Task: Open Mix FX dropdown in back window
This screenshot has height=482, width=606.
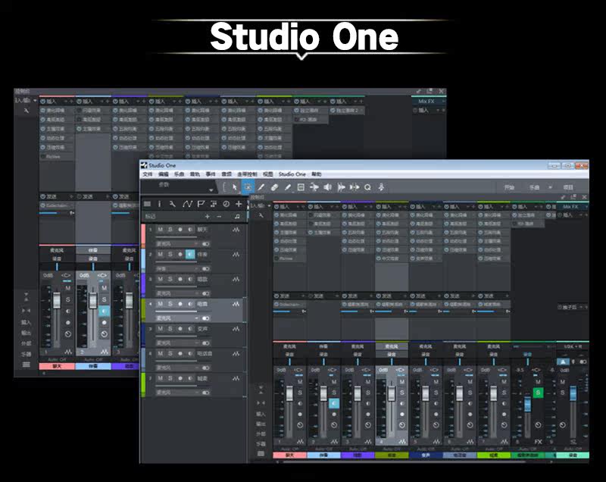Action: click(x=443, y=102)
